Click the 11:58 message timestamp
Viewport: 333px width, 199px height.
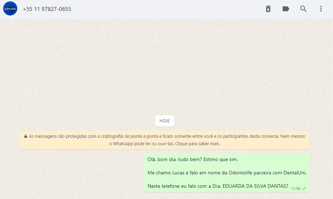[295, 188]
